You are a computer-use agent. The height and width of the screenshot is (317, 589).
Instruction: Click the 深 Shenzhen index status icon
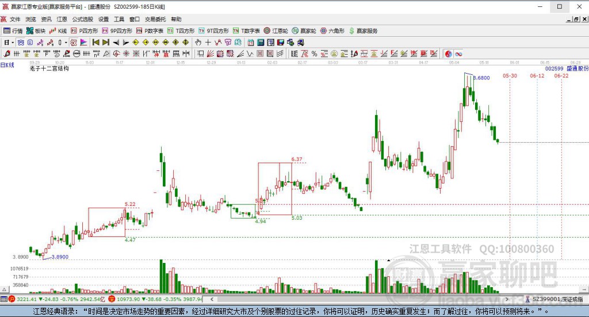point(112,299)
